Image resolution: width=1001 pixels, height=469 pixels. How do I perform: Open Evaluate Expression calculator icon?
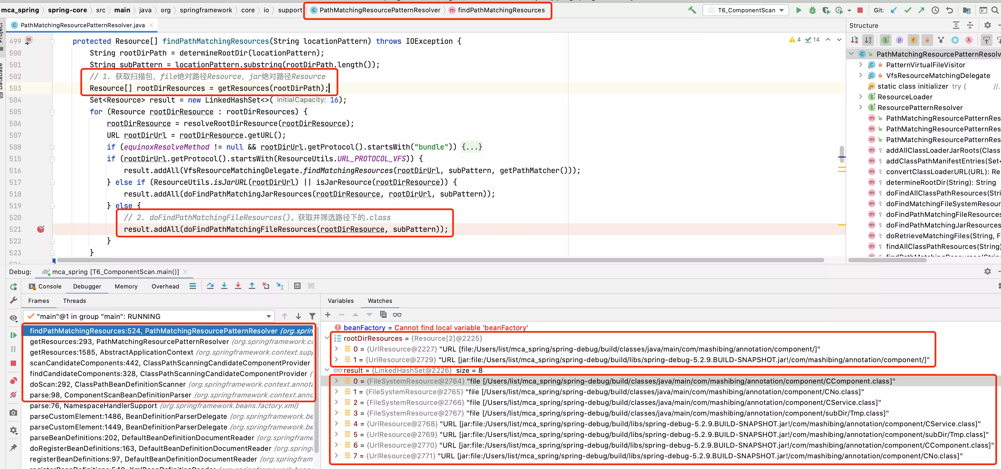[297, 286]
